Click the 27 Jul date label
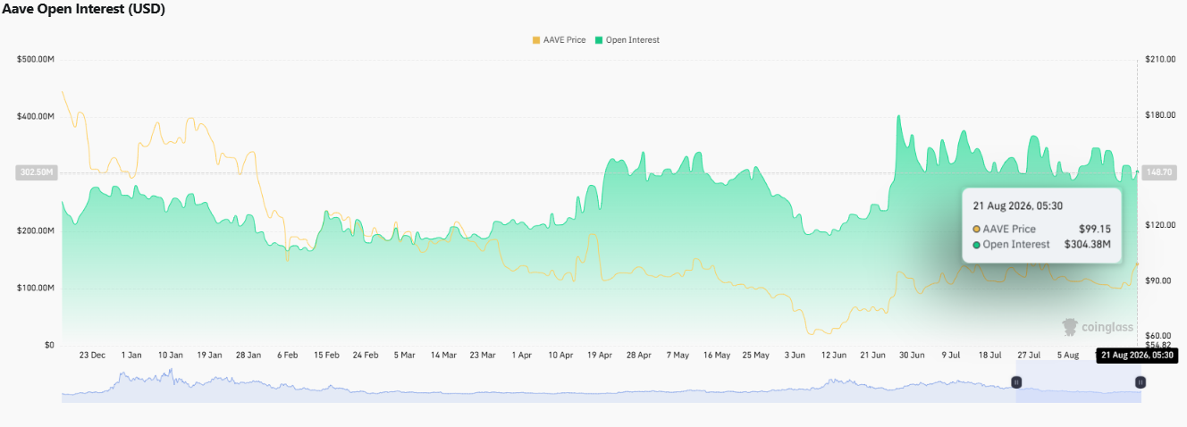 click(1029, 355)
